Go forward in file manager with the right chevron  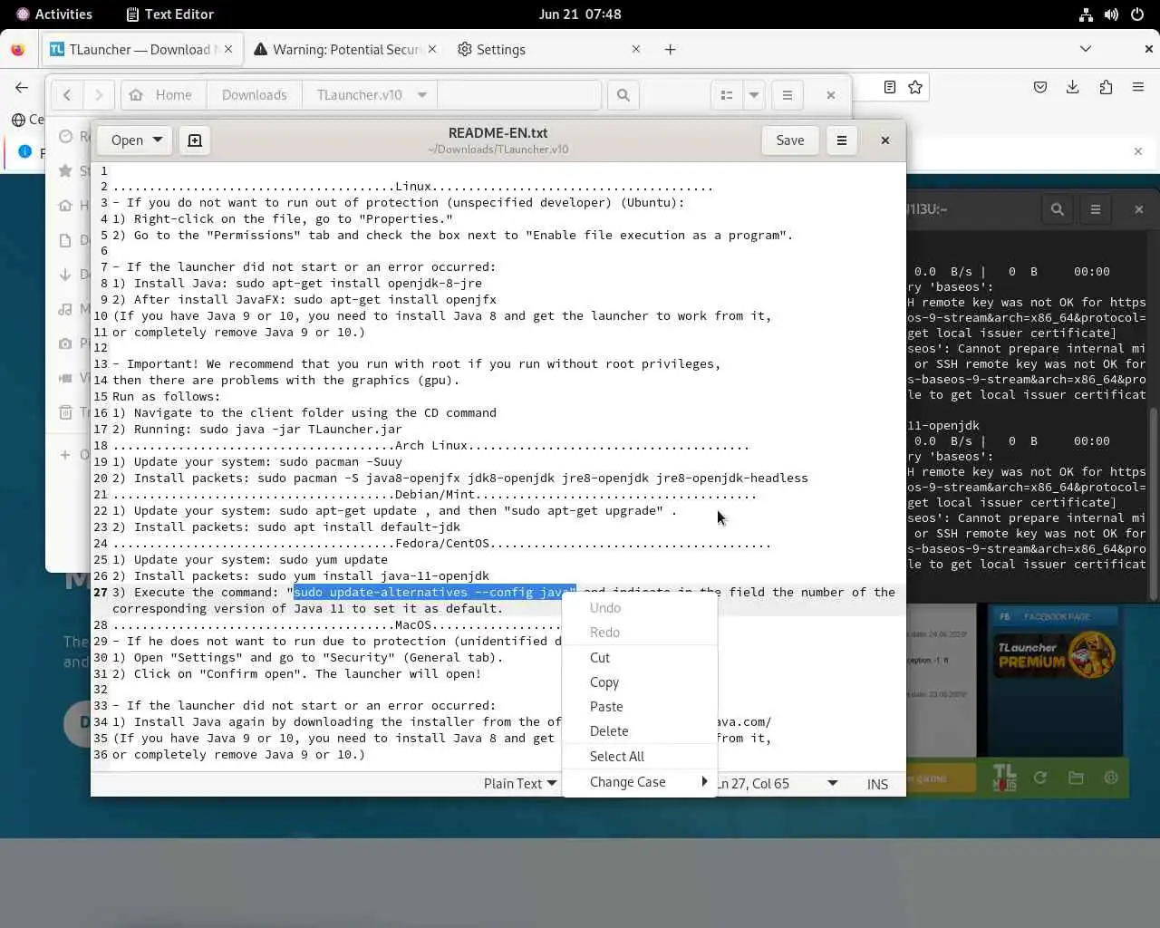(x=98, y=95)
